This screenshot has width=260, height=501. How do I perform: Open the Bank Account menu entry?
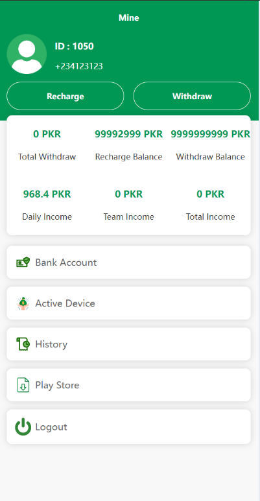tap(128, 262)
